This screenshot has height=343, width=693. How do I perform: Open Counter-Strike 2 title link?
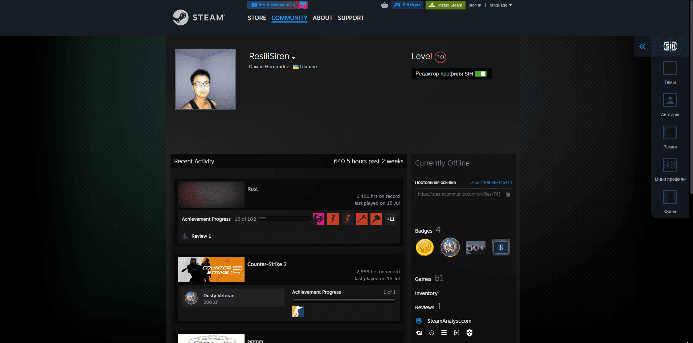(267, 264)
